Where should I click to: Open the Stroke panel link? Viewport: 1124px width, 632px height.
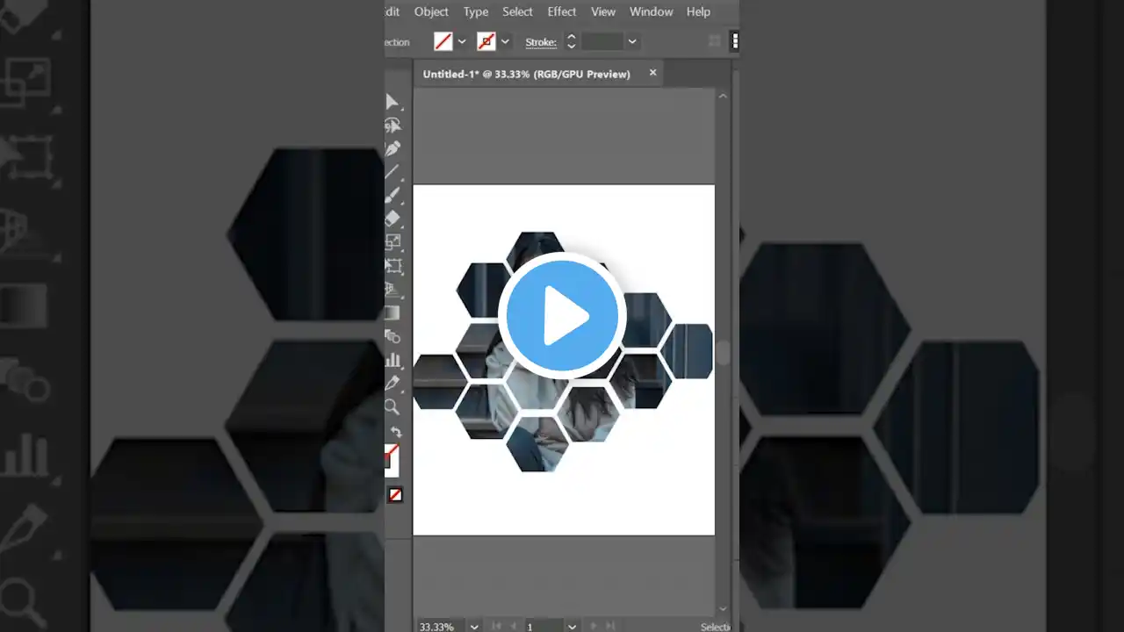(541, 42)
